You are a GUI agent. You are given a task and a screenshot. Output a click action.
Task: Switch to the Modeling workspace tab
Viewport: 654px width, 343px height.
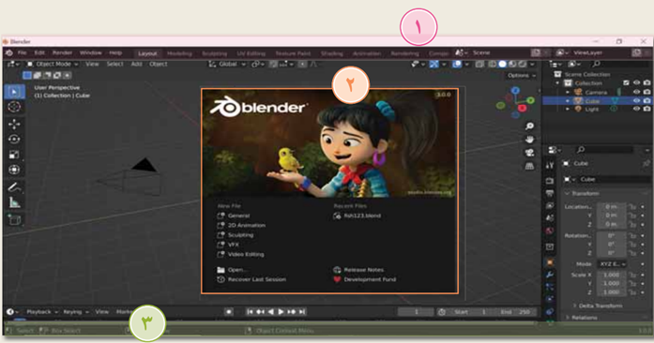click(179, 53)
